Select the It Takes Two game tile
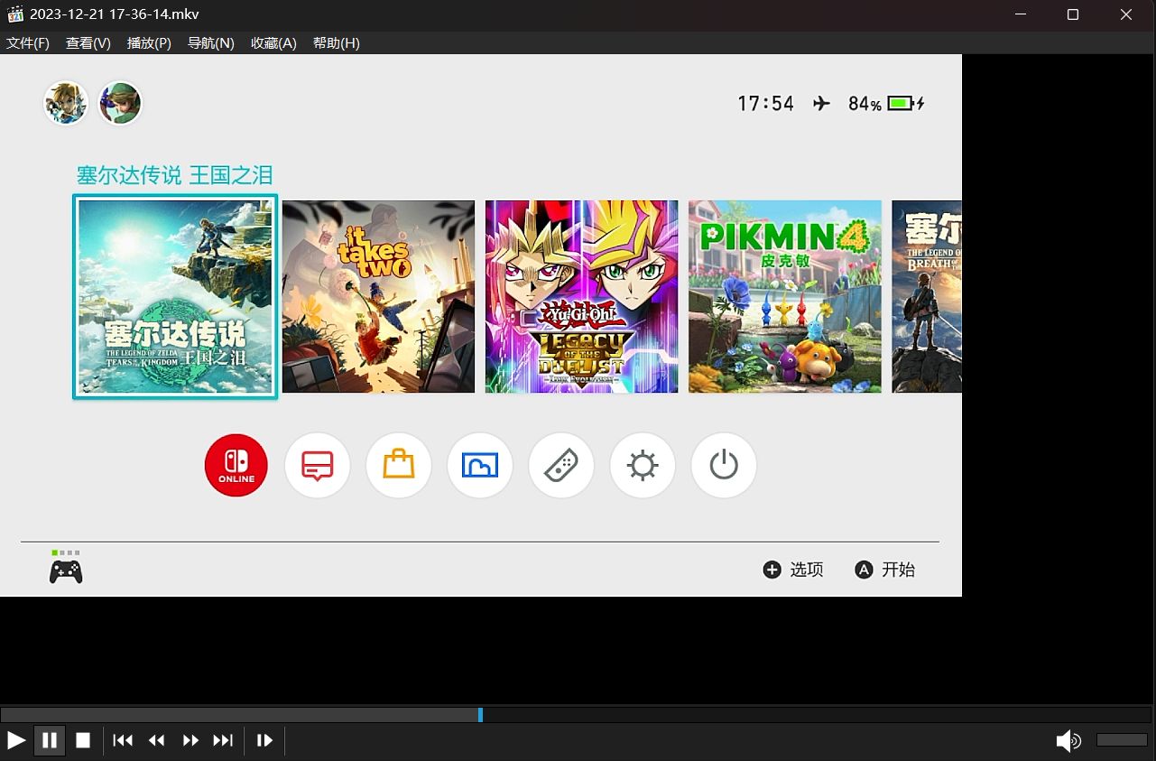This screenshot has height=761, width=1156. point(378,296)
